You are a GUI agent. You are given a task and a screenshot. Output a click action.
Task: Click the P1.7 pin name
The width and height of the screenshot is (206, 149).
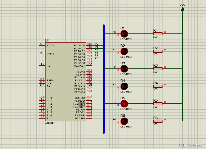pos(49,119)
